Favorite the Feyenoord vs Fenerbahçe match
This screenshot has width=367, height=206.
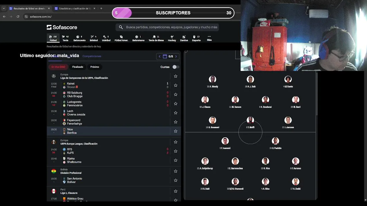176,122
